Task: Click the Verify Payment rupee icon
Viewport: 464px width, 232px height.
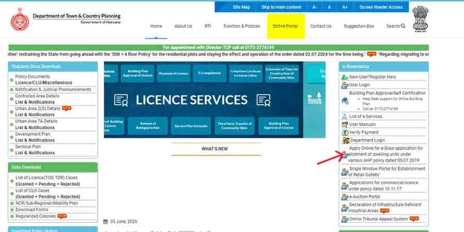Action: point(344,132)
